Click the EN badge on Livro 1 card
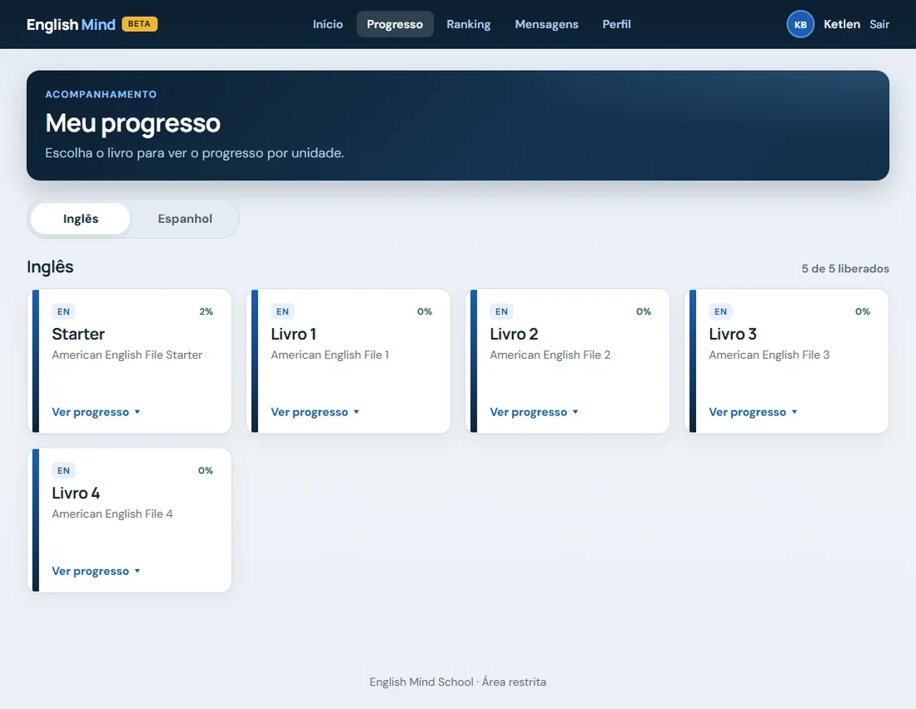This screenshot has height=709, width=916. [283, 312]
